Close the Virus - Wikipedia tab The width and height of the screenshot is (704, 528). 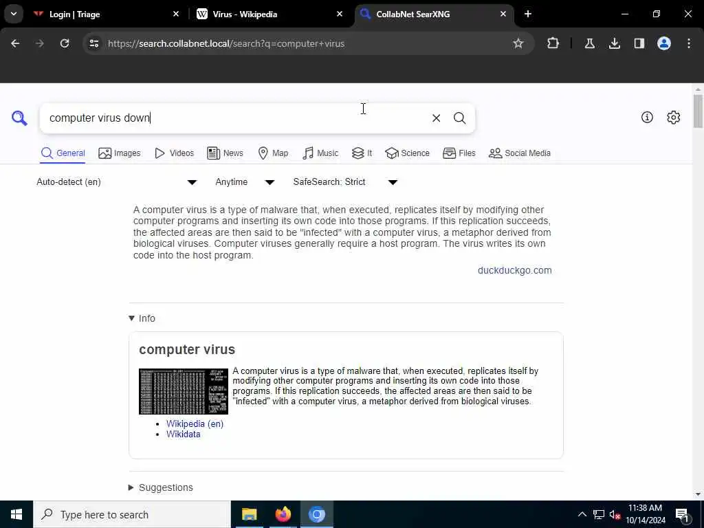[340, 14]
